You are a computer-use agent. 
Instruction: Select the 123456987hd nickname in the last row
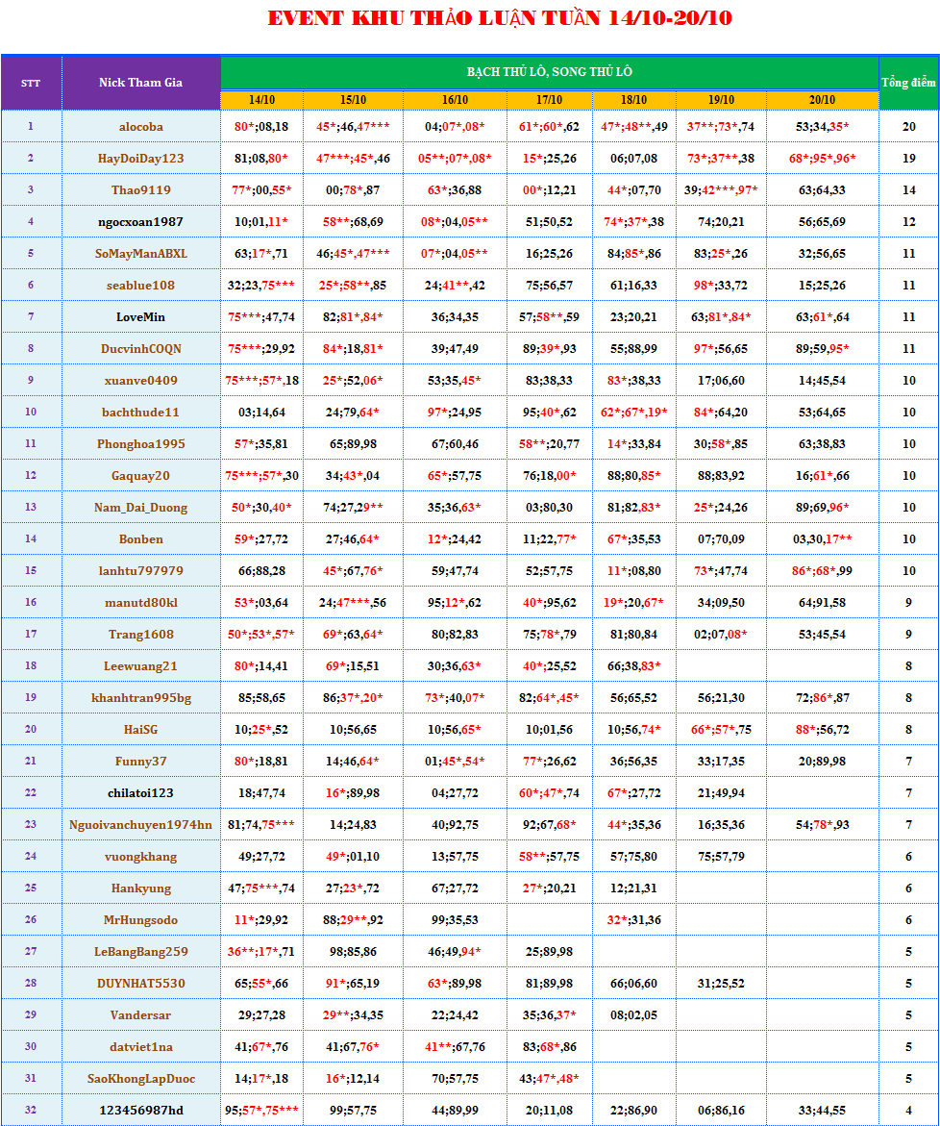[x=140, y=1110]
